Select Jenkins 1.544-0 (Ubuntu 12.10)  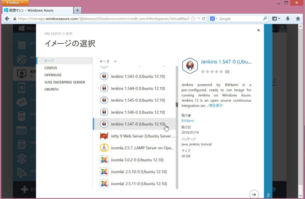[134, 88]
